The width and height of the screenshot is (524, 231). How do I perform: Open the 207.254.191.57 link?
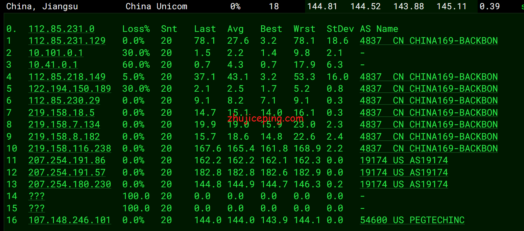(67, 173)
